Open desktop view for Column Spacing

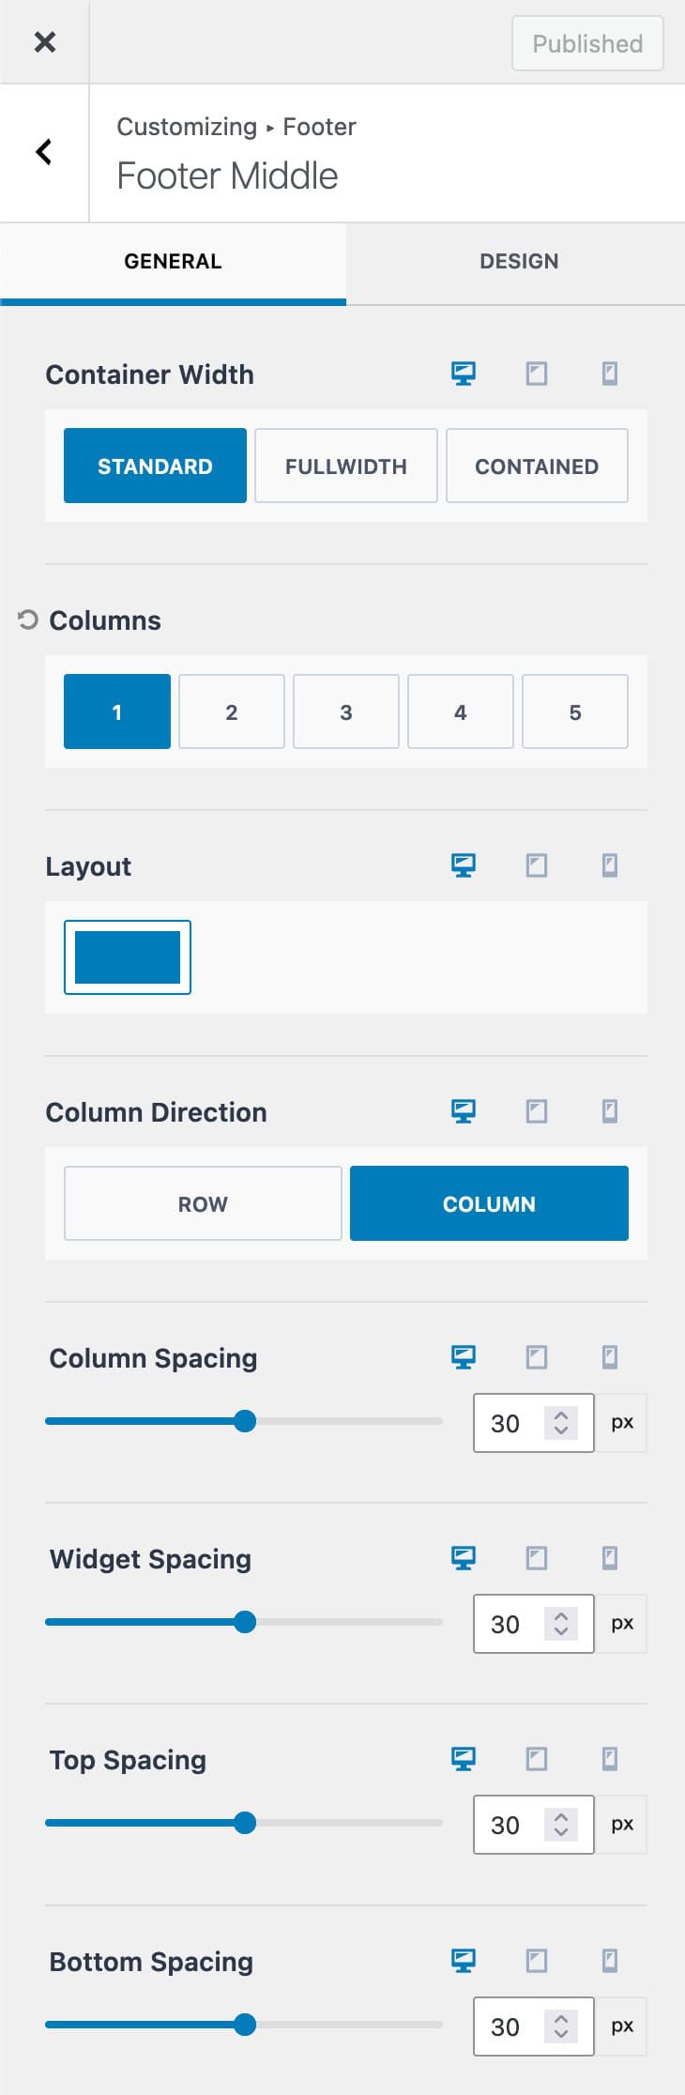463,1356
